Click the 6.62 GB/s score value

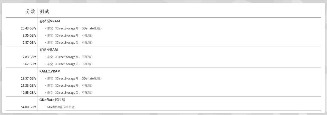[29, 64]
